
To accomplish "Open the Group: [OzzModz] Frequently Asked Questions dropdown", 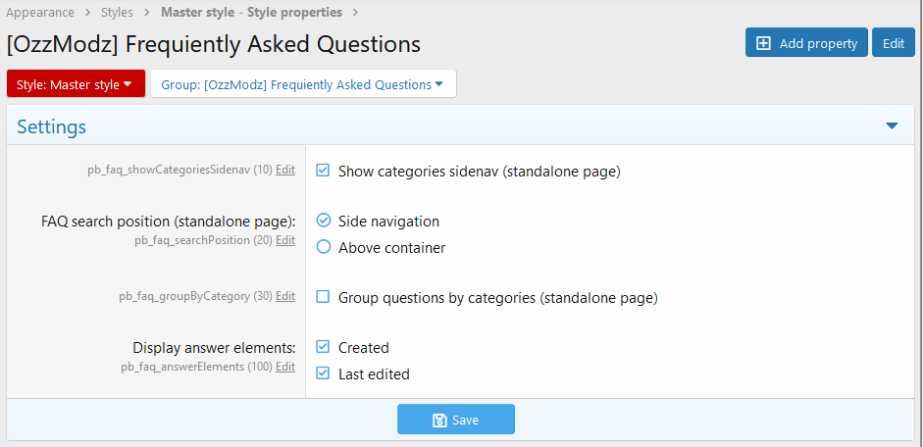I will (x=303, y=84).
